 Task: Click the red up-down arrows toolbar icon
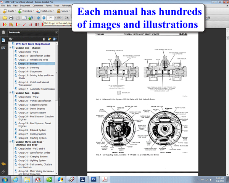tap(31, 24)
